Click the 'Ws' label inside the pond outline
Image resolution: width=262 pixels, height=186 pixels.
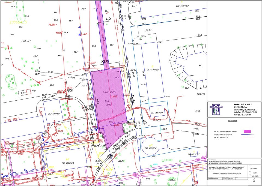[x=200, y=65]
